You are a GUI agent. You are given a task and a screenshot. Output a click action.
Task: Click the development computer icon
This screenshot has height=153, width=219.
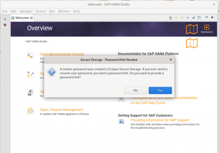31,92
